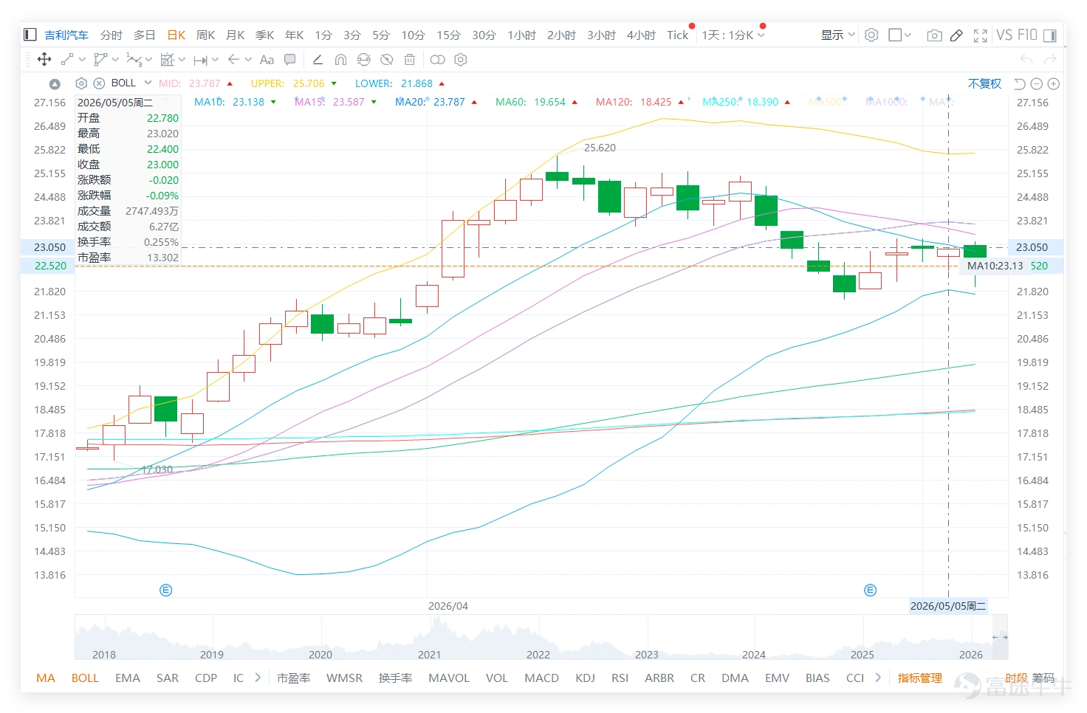The height and width of the screenshot is (713, 1087).
Task: Take a chart screenshot with camera icon
Action: pyautogui.click(x=934, y=35)
